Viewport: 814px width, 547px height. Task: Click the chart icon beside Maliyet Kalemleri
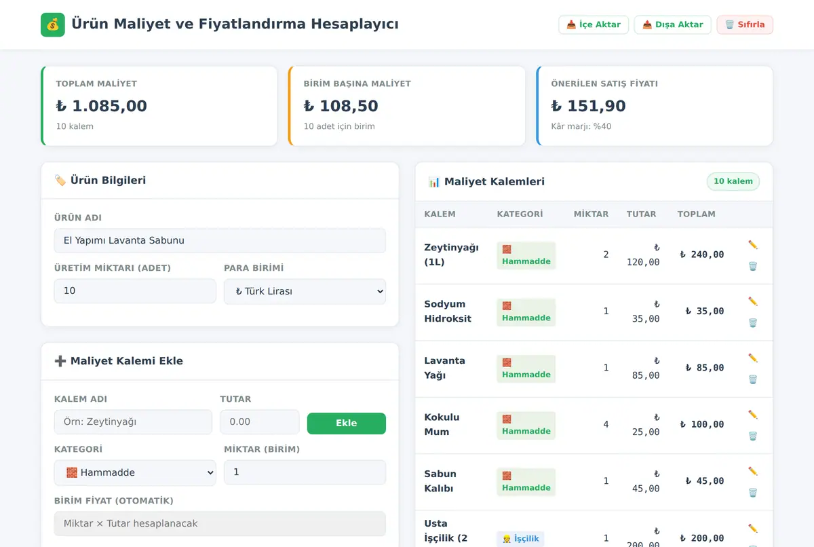(434, 182)
